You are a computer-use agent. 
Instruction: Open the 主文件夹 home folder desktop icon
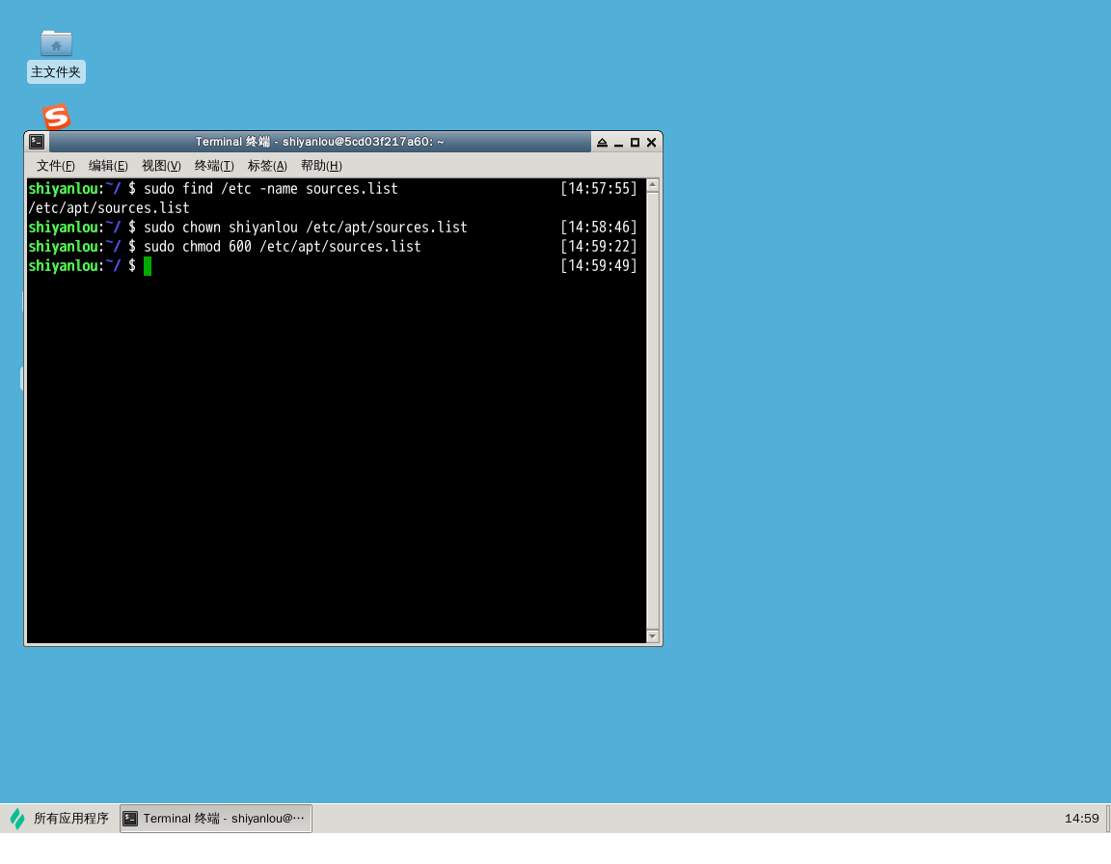[56, 43]
